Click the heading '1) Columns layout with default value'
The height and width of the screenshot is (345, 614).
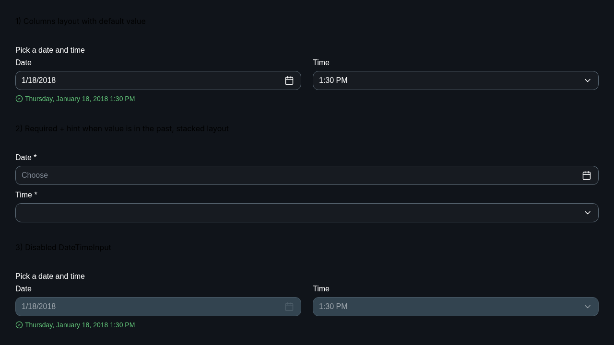pyautogui.click(x=81, y=22)
